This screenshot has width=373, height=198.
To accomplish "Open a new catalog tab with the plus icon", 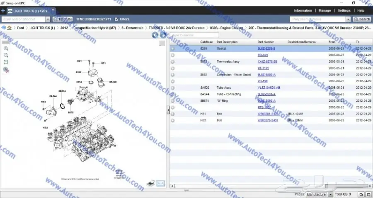I will coord(3,11).
